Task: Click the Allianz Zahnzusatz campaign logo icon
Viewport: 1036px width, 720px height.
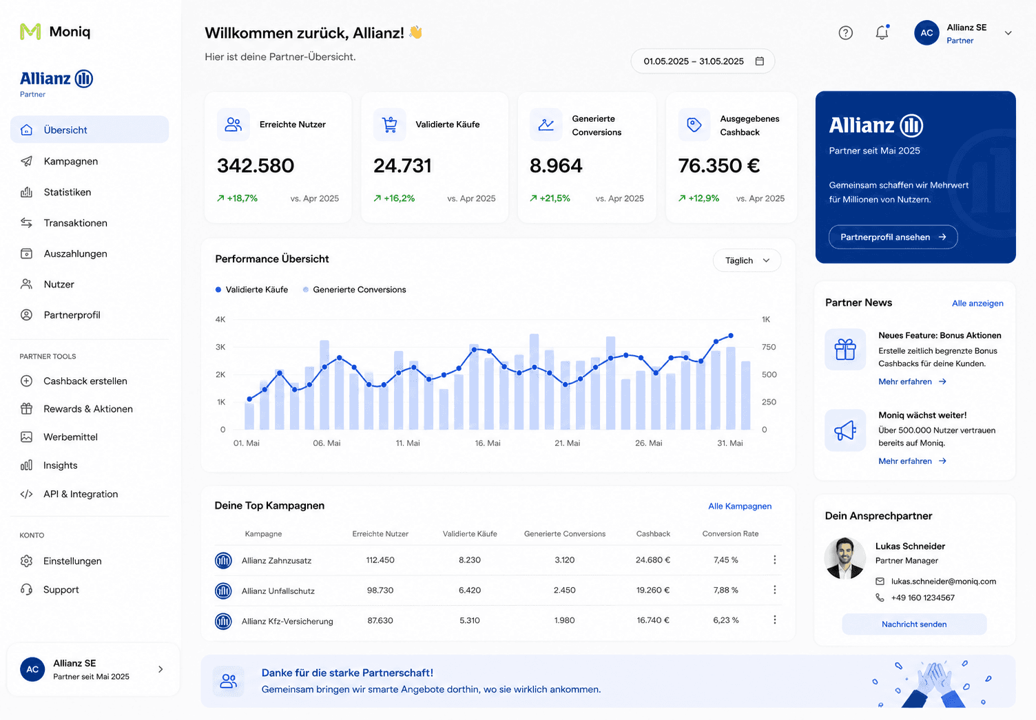Action: point(223,561)
